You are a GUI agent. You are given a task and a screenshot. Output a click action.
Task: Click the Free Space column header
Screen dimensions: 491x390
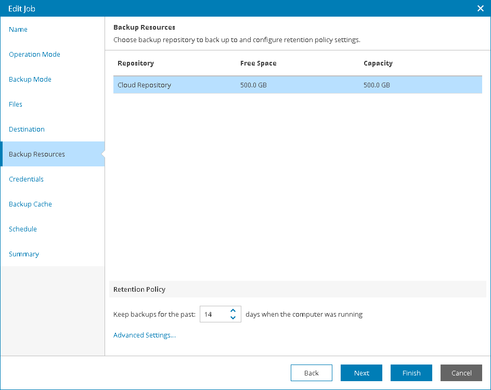(x=259, y=63)
